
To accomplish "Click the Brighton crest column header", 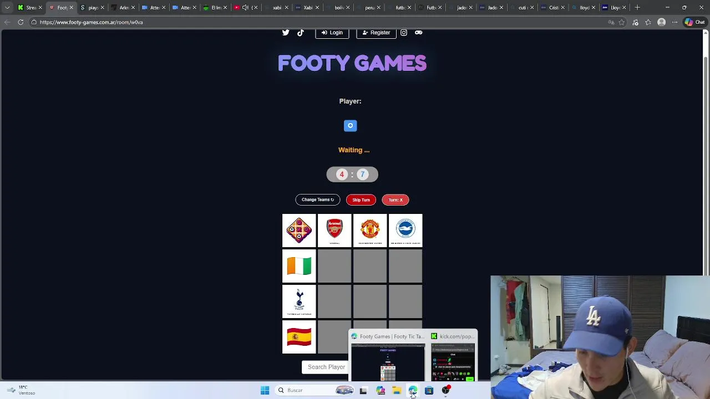I will [405, 230].
